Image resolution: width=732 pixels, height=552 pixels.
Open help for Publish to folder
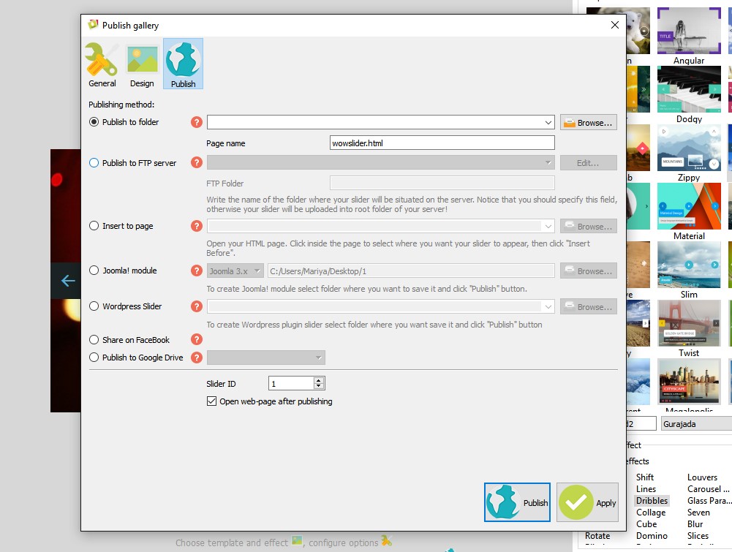(197, 122)
